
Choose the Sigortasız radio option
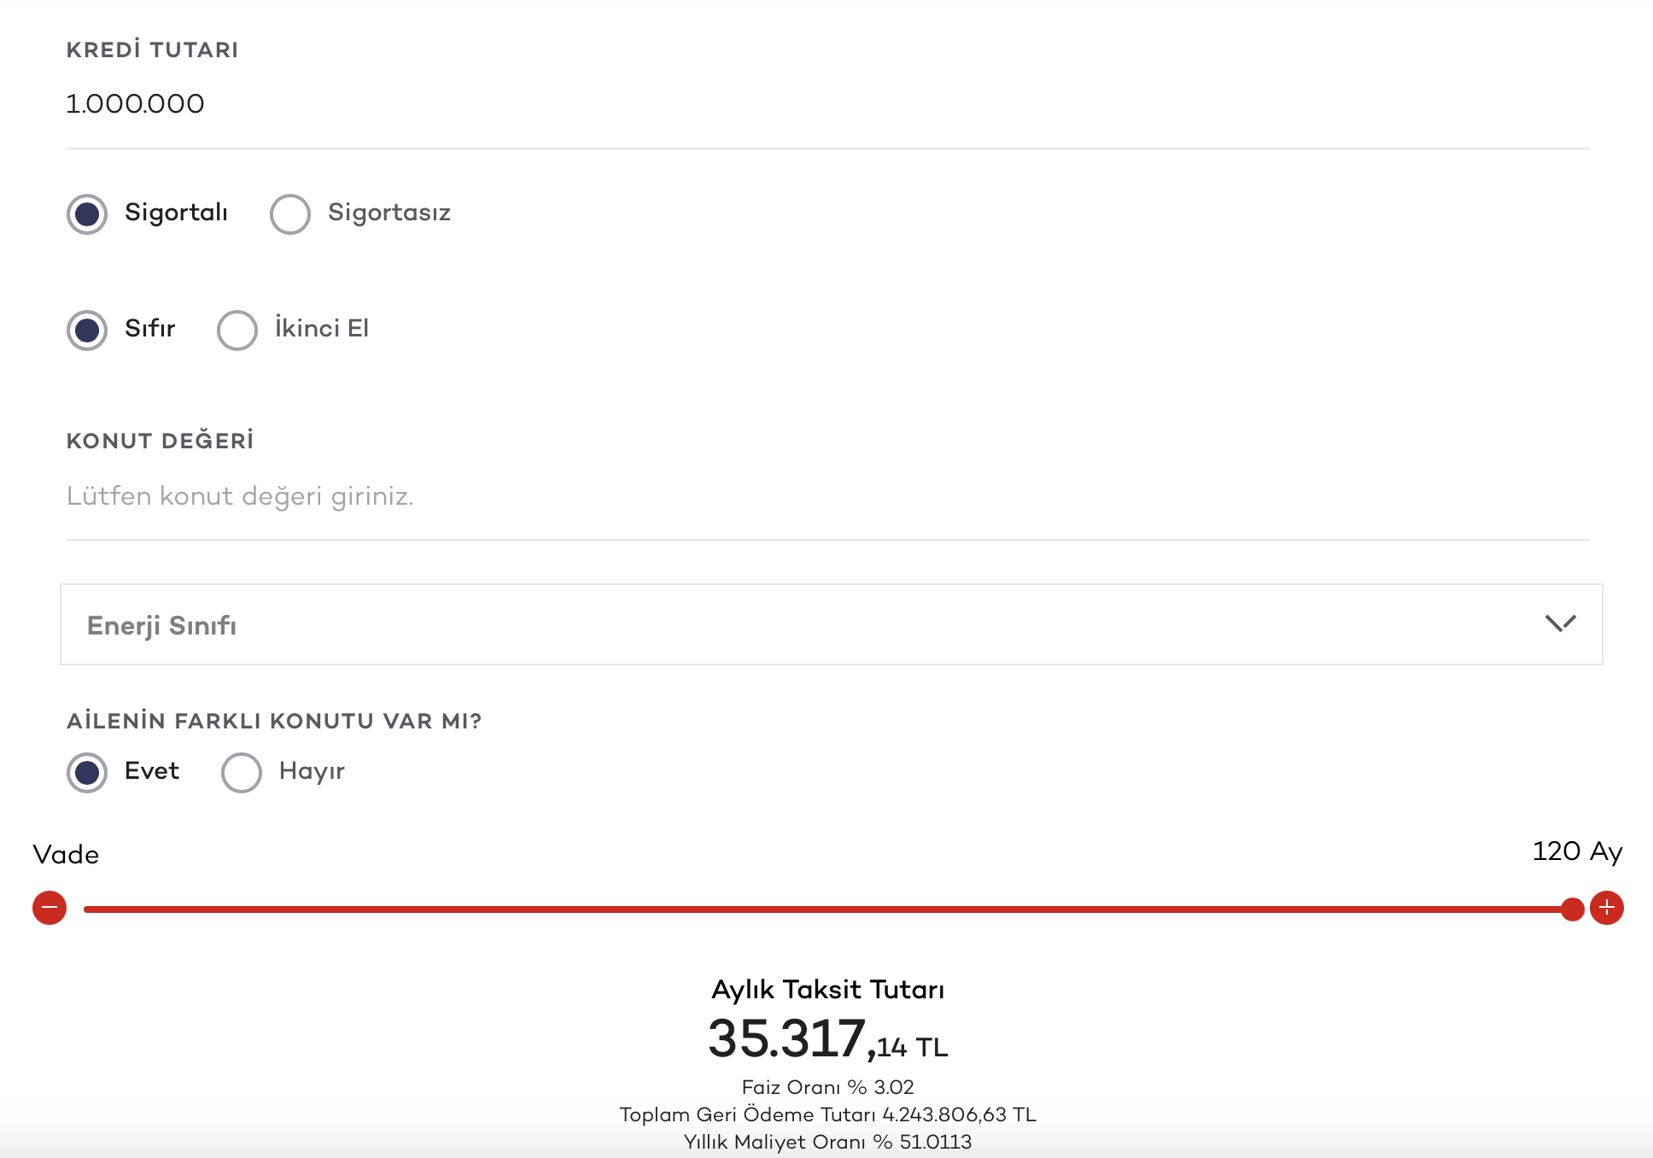pyautogui.click(x=290, y=213)
